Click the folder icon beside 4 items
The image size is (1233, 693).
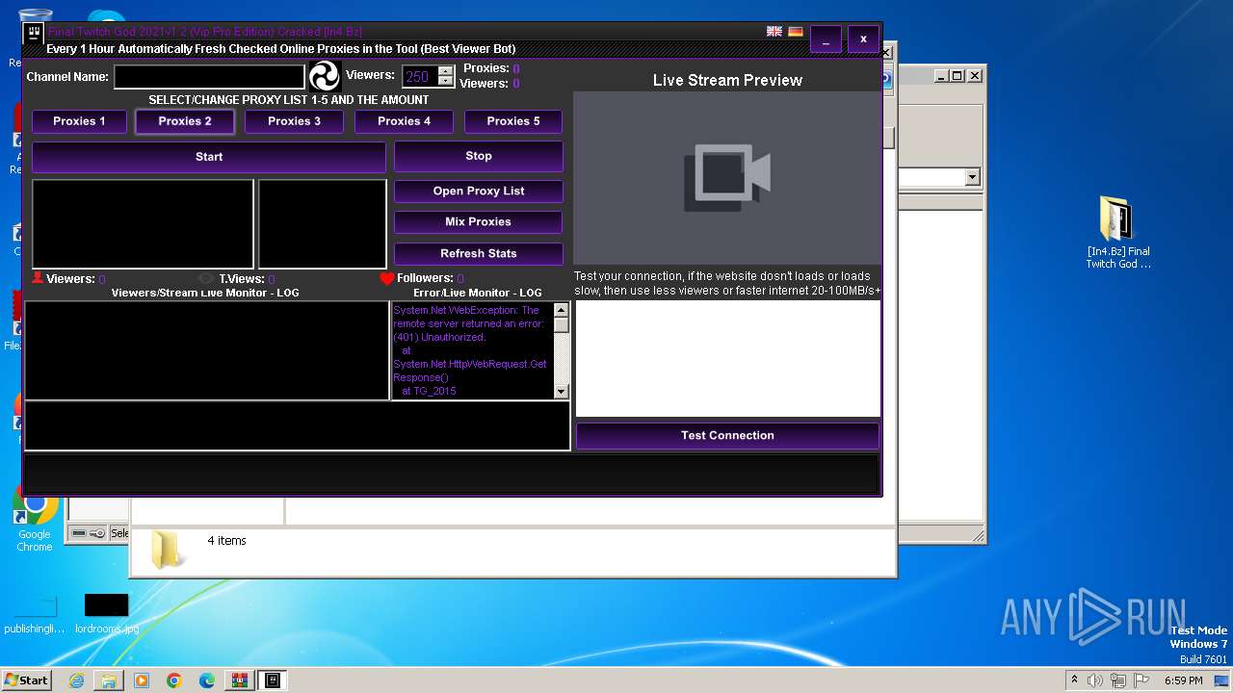(169, 549)
